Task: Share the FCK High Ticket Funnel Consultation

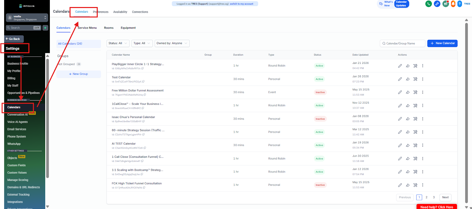Action: coord(407,185)
